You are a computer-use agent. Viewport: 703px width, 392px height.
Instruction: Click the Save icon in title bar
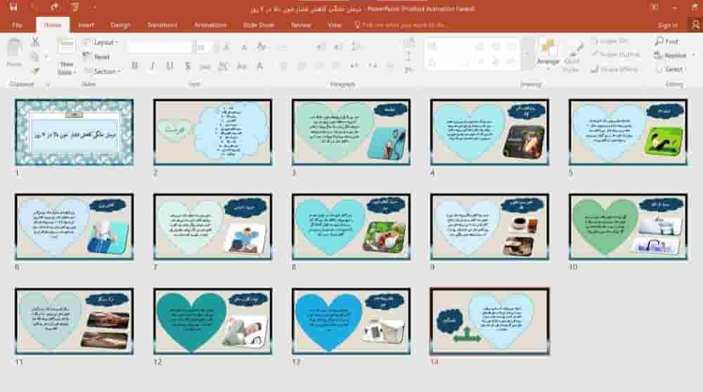[x=13, y=7]
